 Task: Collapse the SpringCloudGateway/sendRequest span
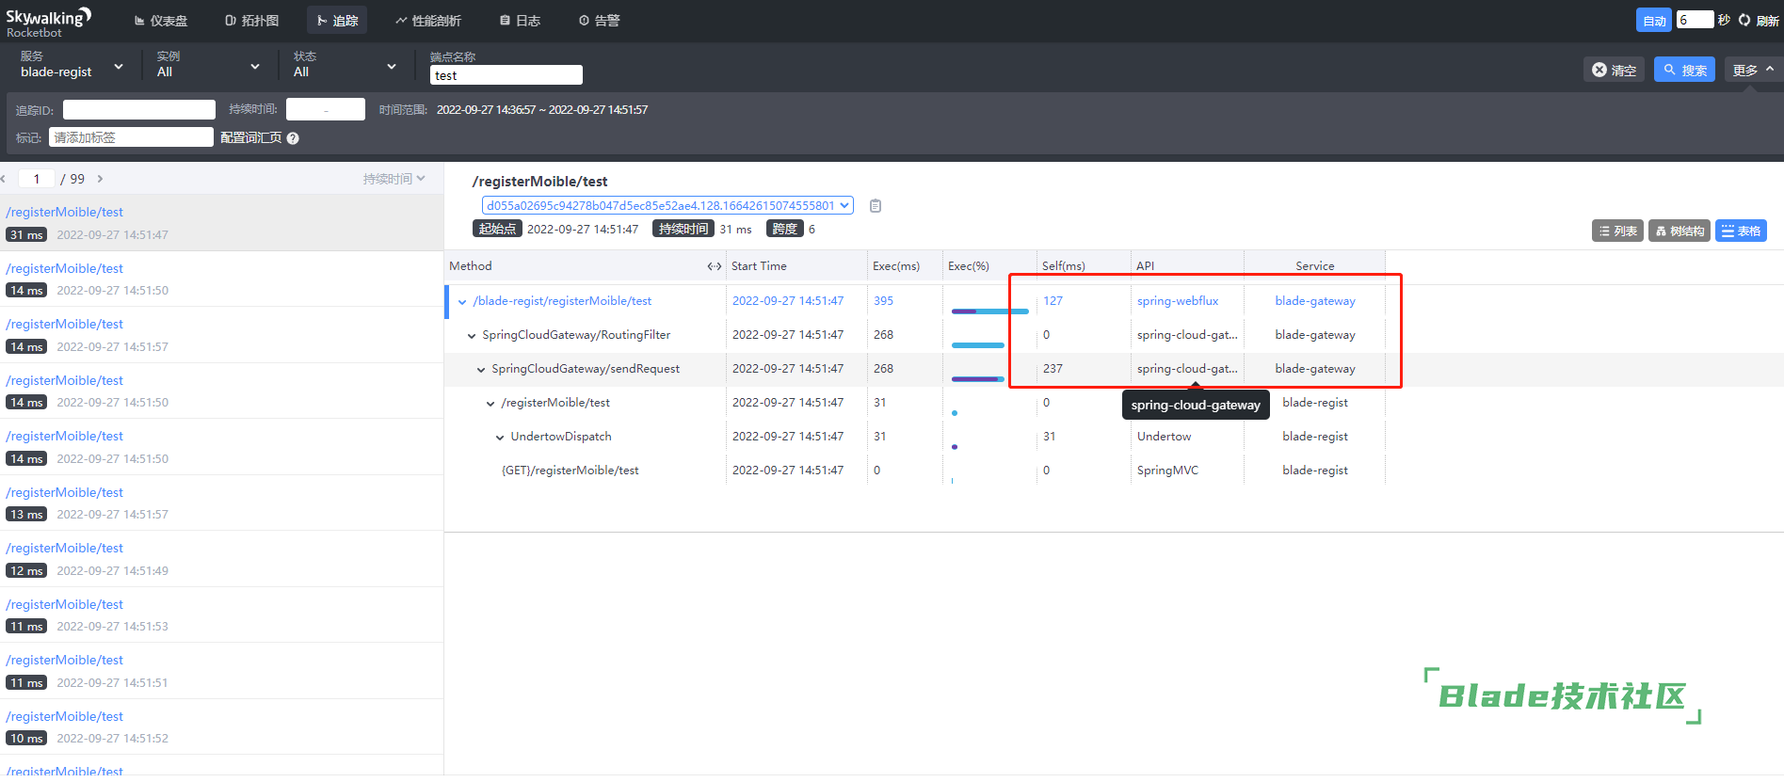click(481, 369)
